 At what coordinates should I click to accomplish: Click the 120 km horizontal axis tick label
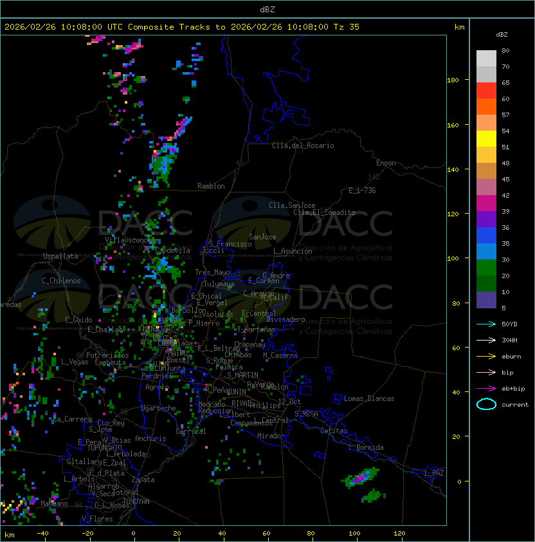tap(399, 534)
